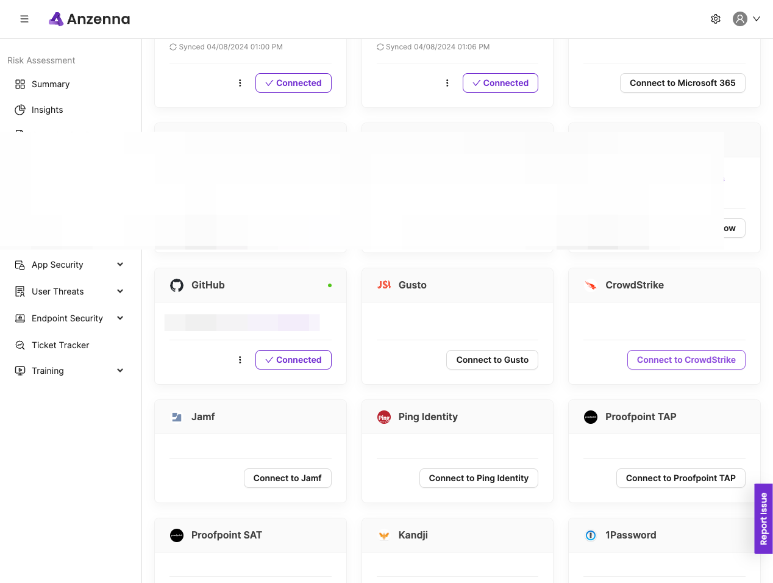The height and width of the screenshot is (583, 773).
Task: Click the GitHub logo icon
Action: [x=177, y=285]
